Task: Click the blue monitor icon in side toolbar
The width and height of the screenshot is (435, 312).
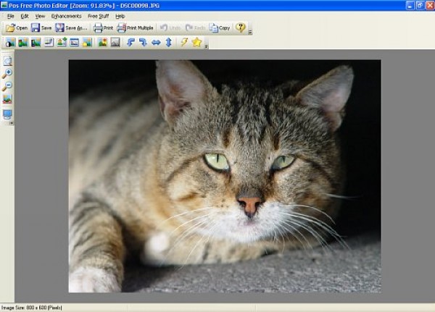Action: [7, 114]
